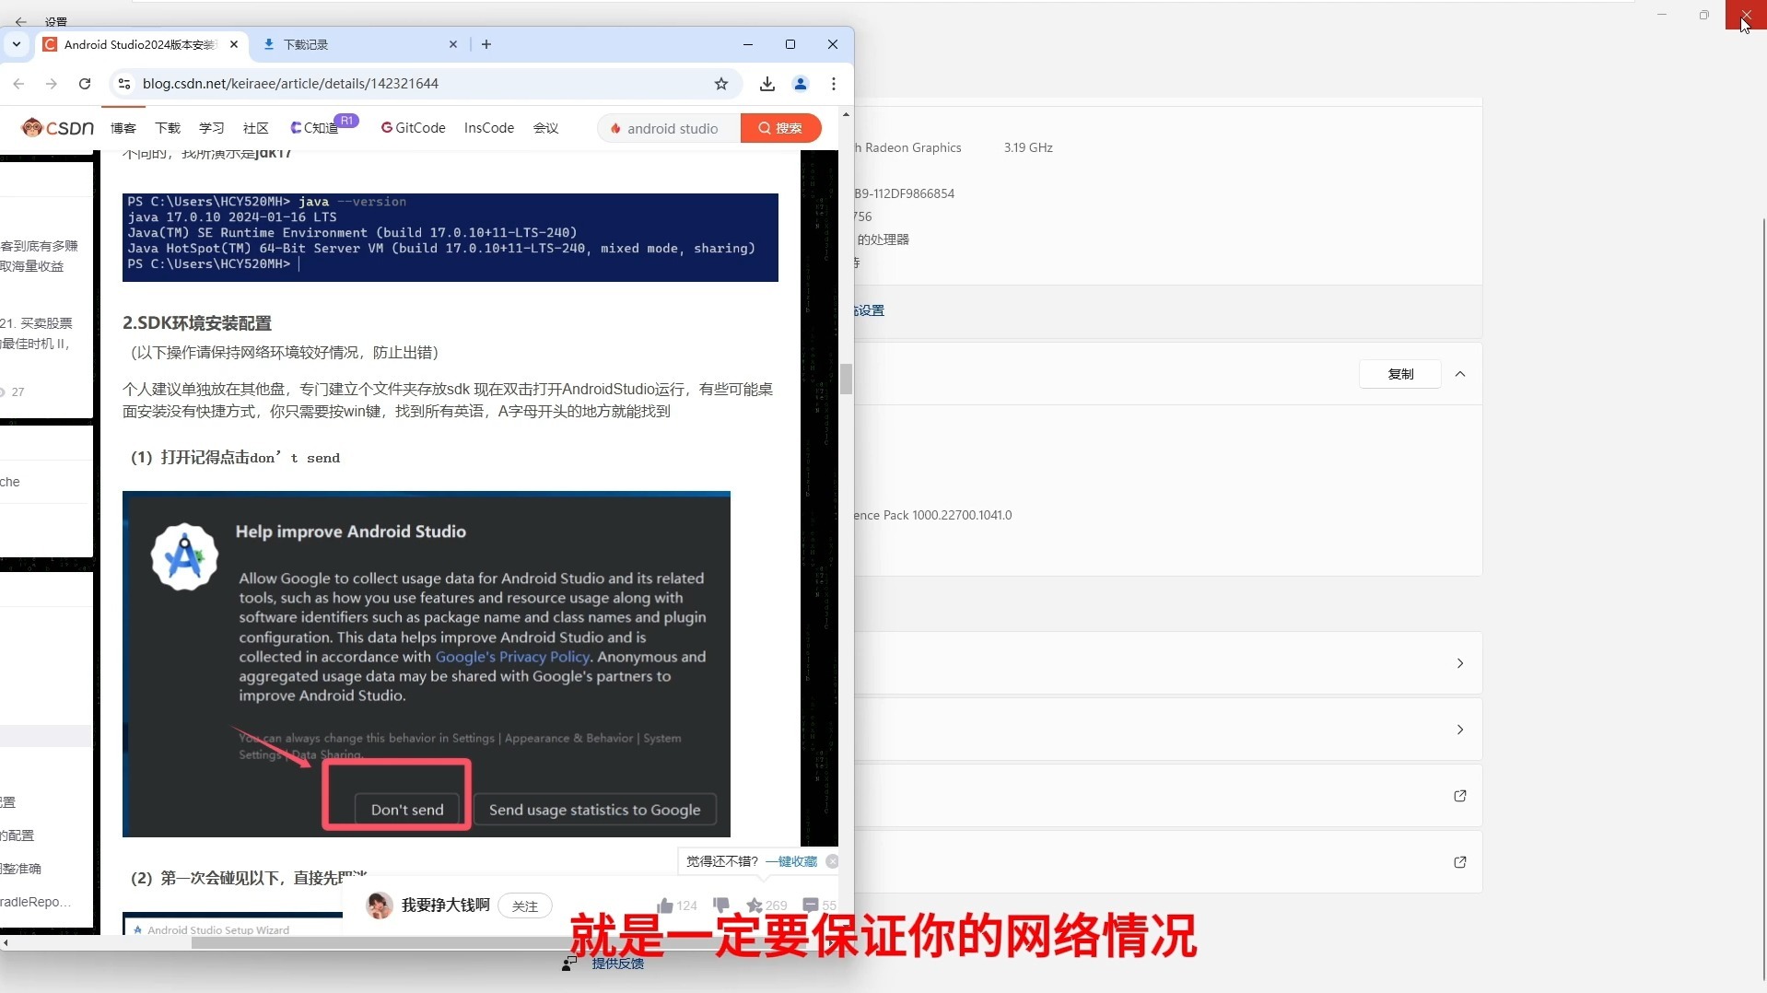Click the author avatar 我要挣大钱啊
The image size is (1767, 993).
pos(380,905)
